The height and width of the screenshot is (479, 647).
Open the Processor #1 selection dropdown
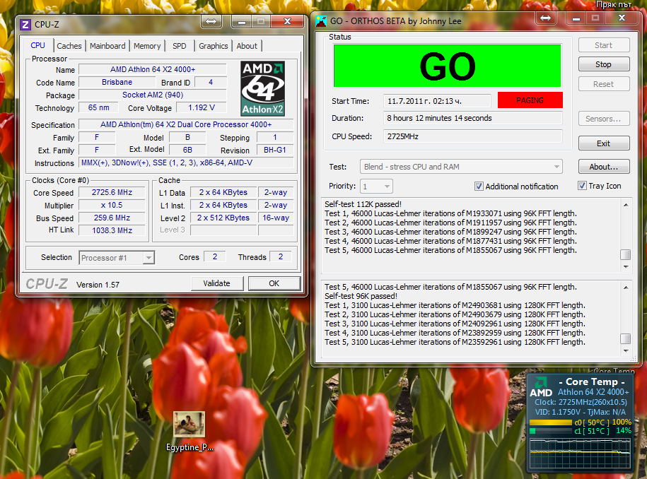click(x=117, y=258)
